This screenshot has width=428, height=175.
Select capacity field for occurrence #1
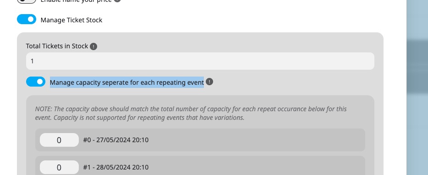(x=59, y=167)
